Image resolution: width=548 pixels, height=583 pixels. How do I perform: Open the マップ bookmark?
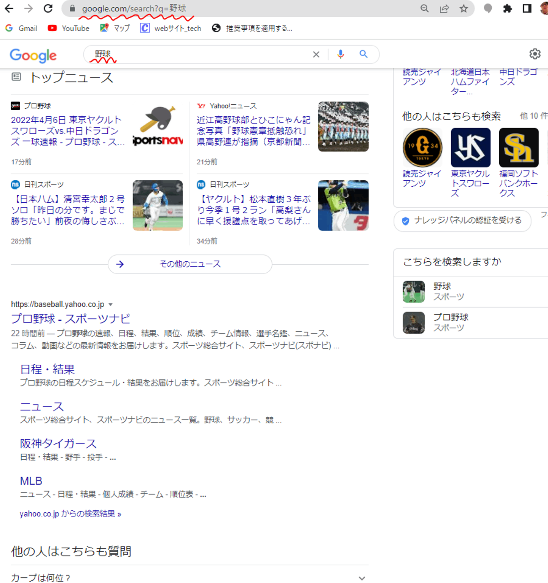click(115, 28)
